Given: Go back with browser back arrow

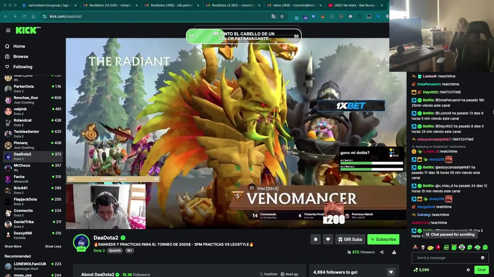Looking at the screenshot, I should (6, 17).
